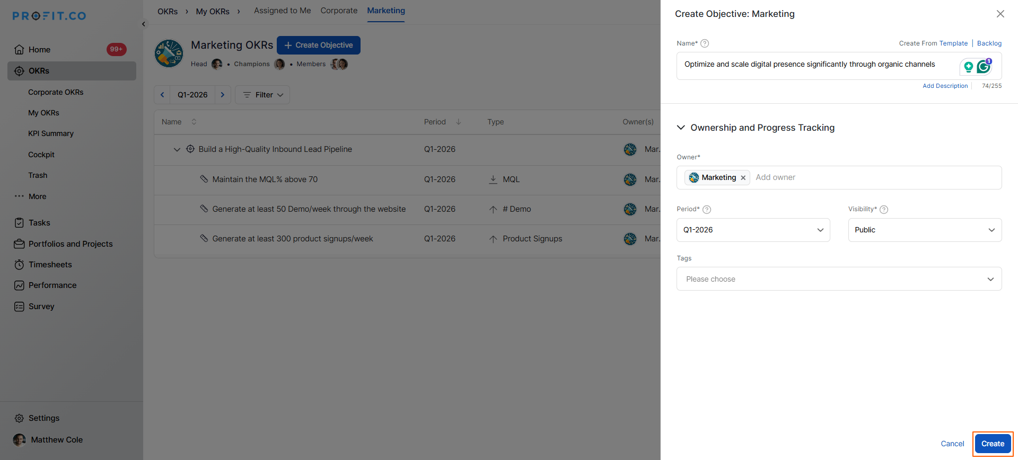
Task: Switch to the Corporate tab
Action: pos(339,11)
